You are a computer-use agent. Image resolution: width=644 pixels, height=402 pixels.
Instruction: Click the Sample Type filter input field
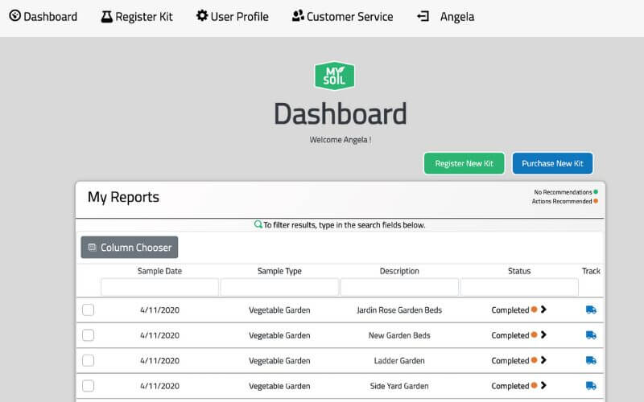coord(279,287)
